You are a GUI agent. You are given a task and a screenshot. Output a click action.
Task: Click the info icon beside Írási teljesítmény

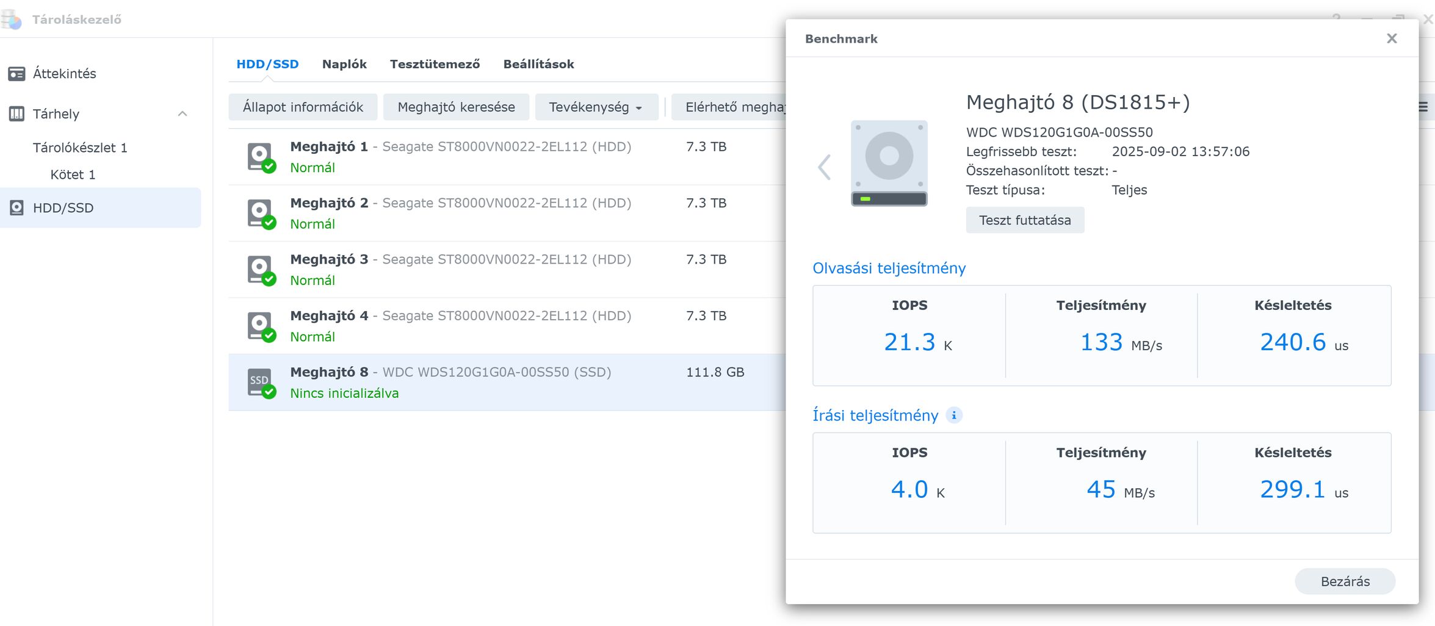coord(953,416)
